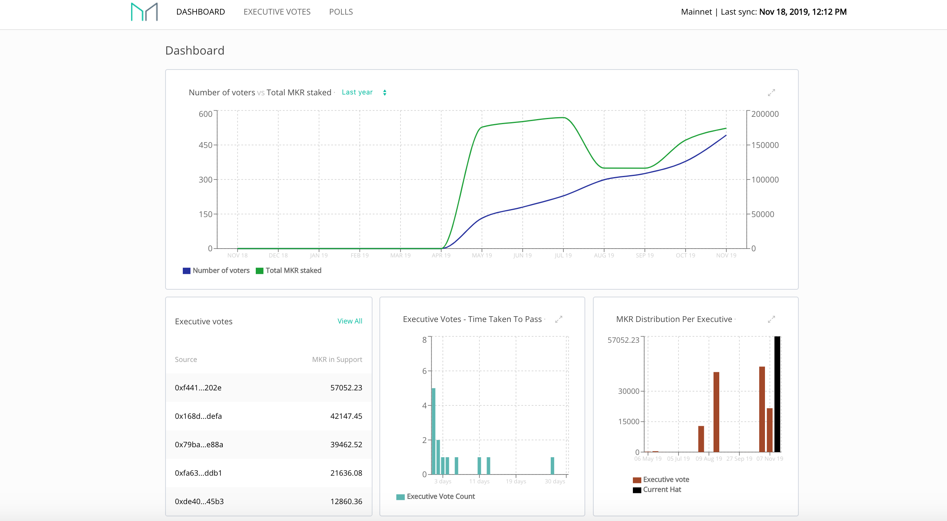Expand the voters vs MKR staked chart
The height and width of the screenshot is (521, 947).
coord(771,93)
